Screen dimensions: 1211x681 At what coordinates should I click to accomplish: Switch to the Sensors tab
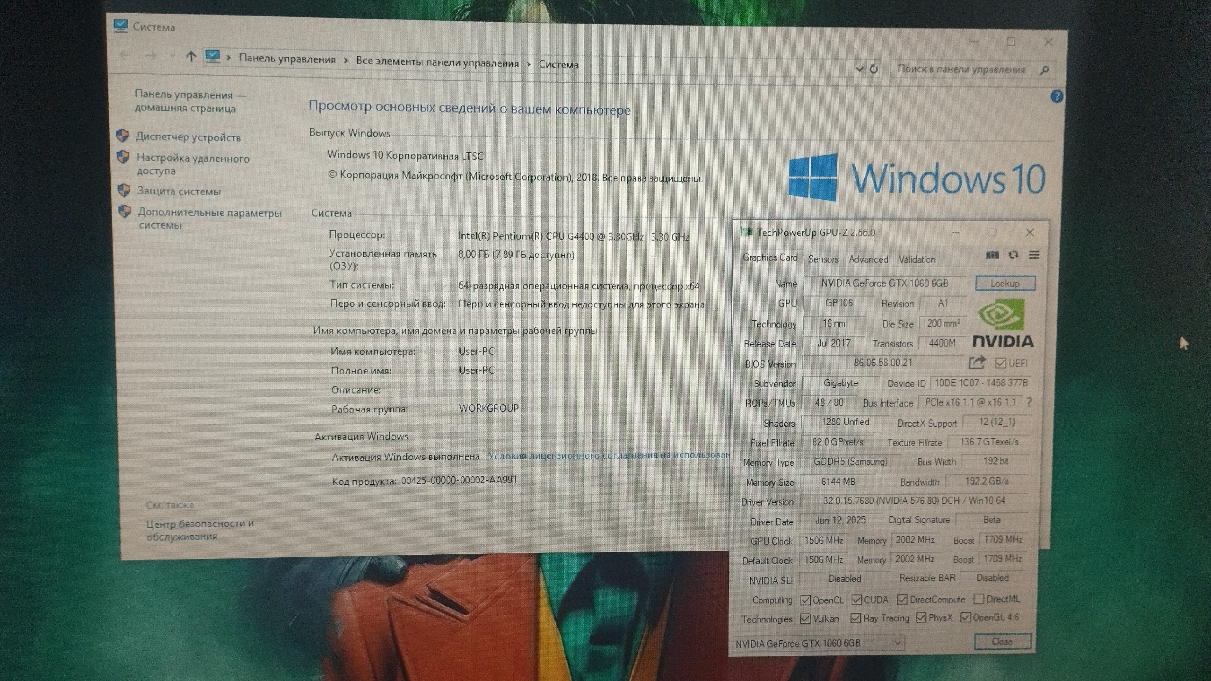[x=823, y=259]
